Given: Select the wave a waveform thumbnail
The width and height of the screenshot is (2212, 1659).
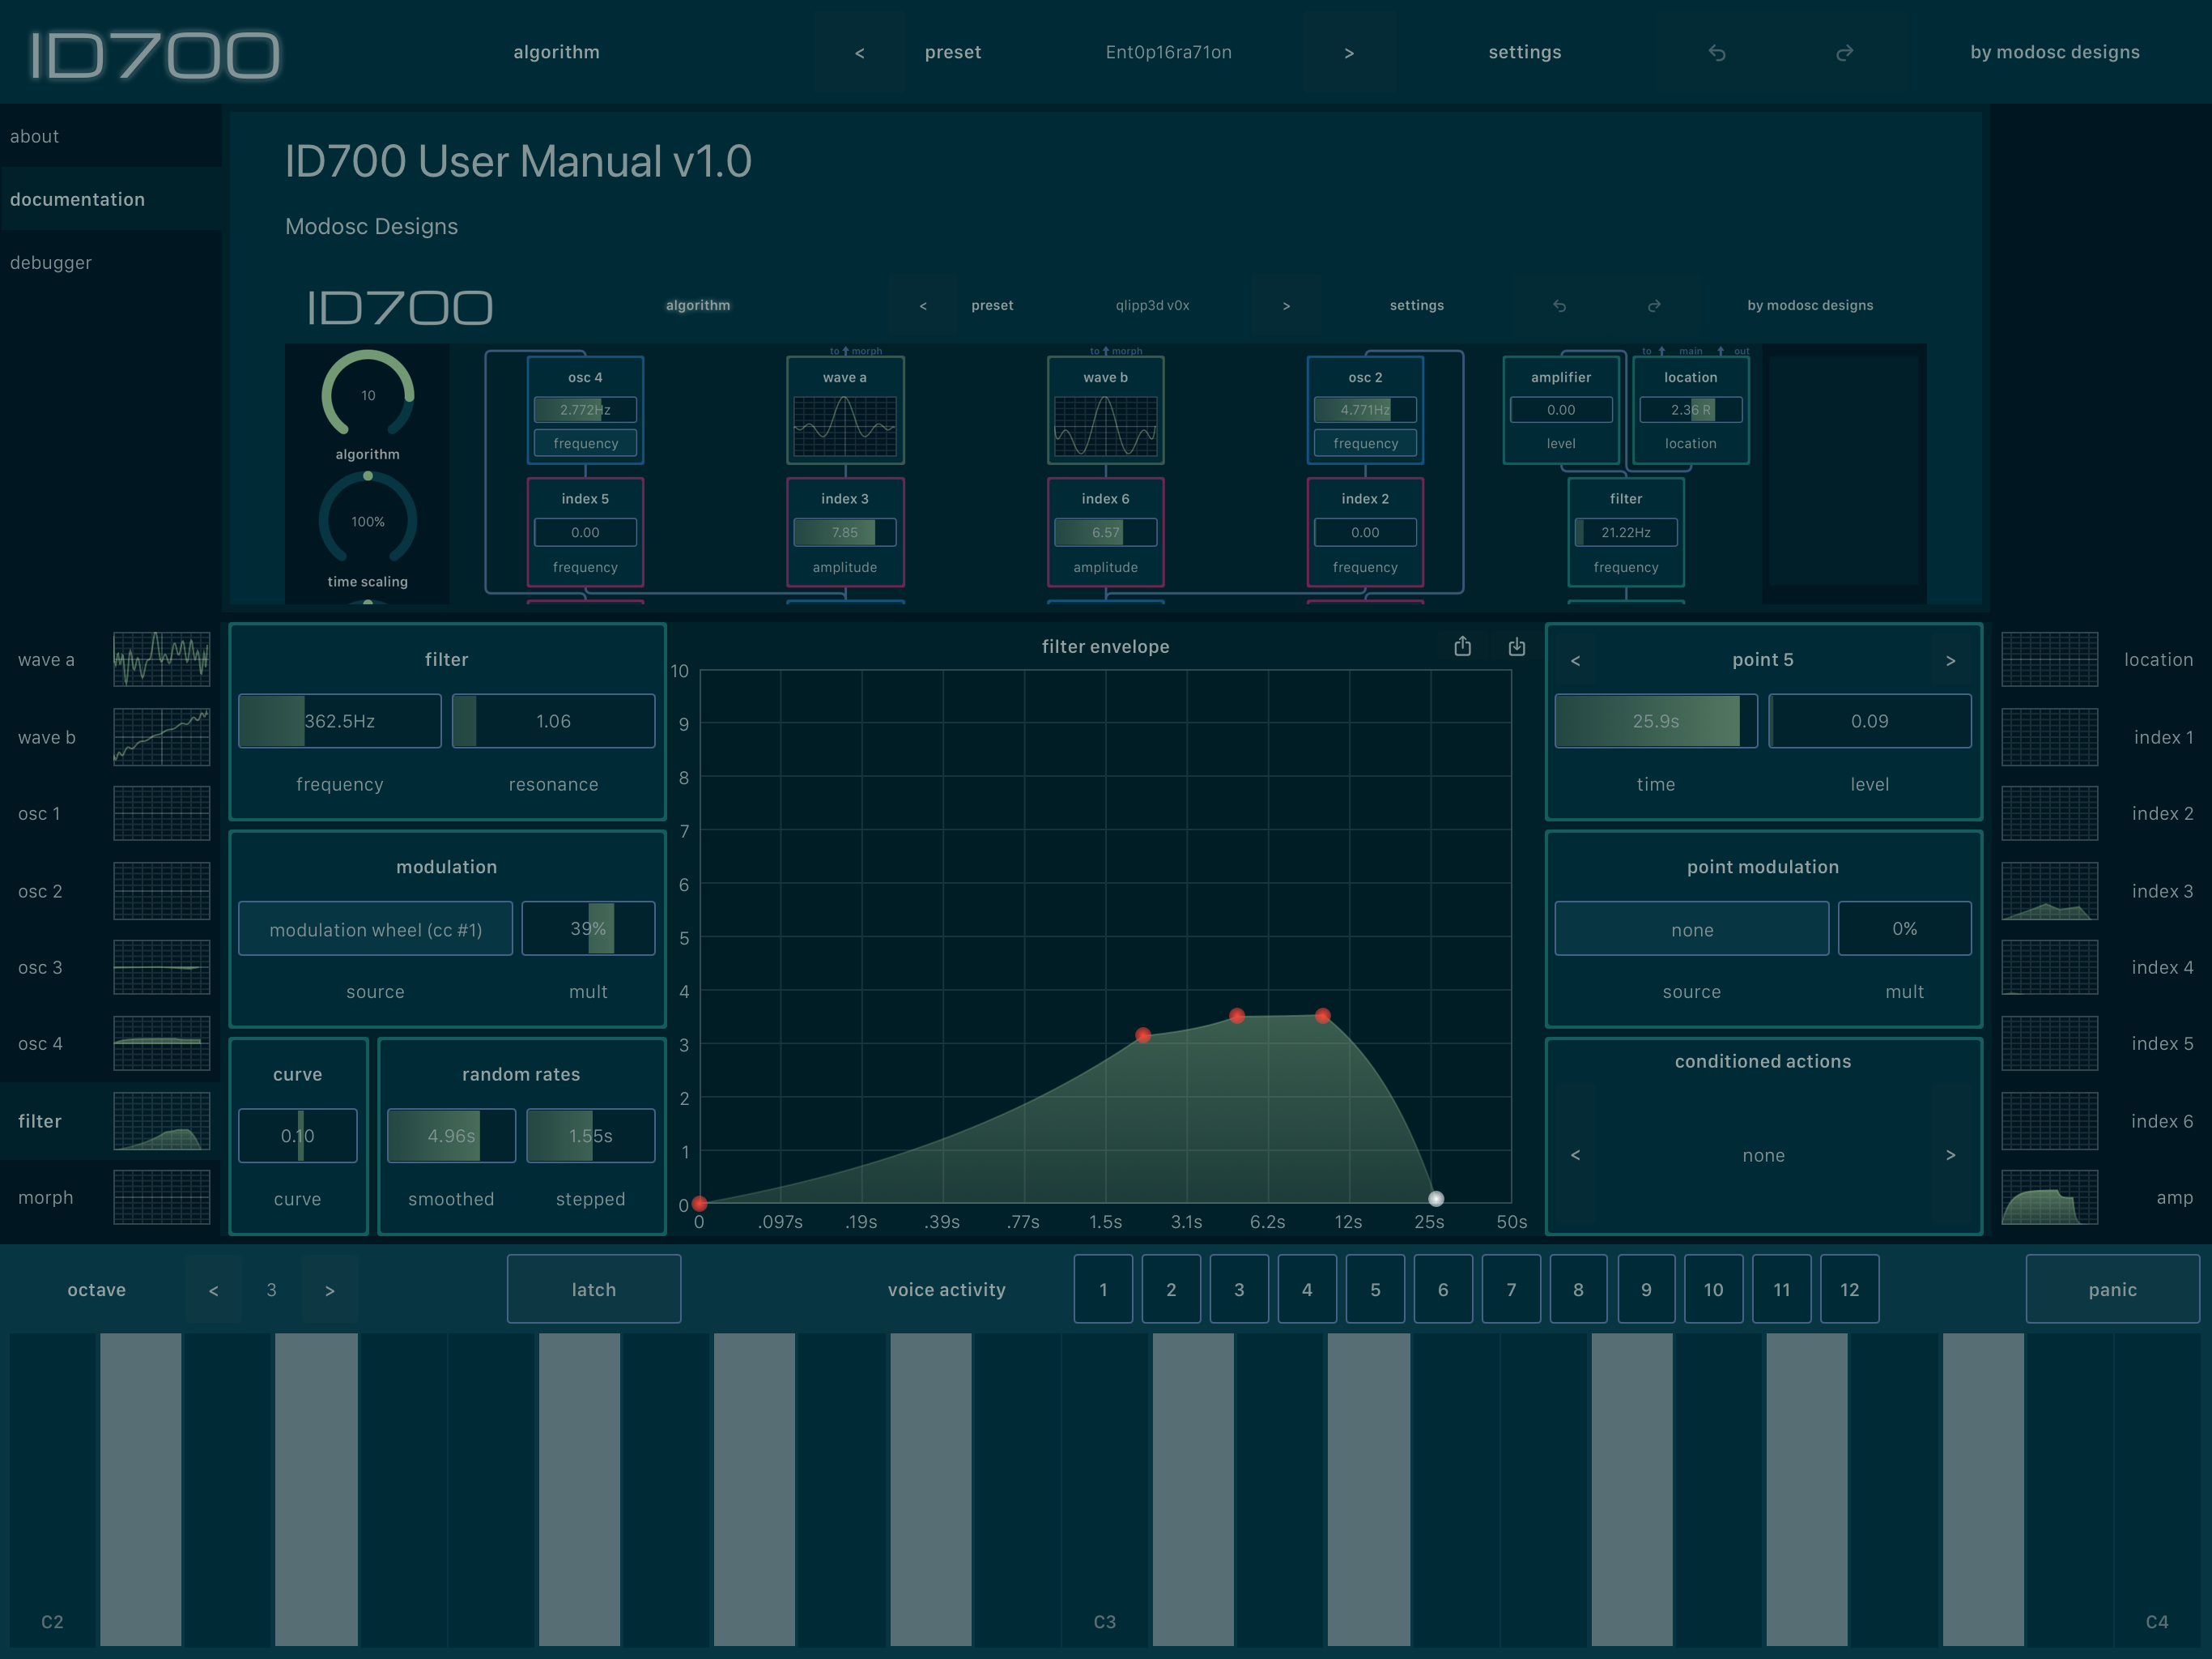Looking at the screenshot, I should coord(161,659).
